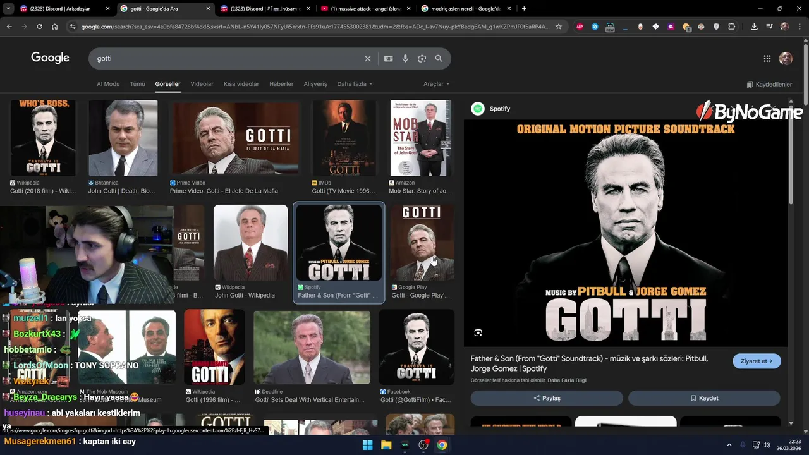
Task: Click the Spotify source name in preview
Action: coord(499,109)
